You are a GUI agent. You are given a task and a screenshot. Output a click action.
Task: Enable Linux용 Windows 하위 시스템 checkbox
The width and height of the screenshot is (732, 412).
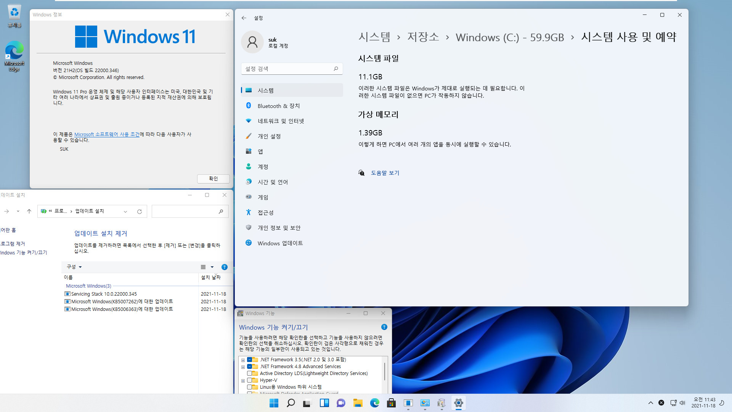249,387
